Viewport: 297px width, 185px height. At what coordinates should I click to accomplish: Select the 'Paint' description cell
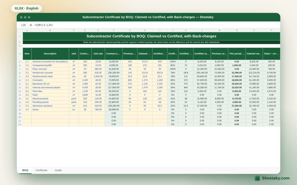50,95
